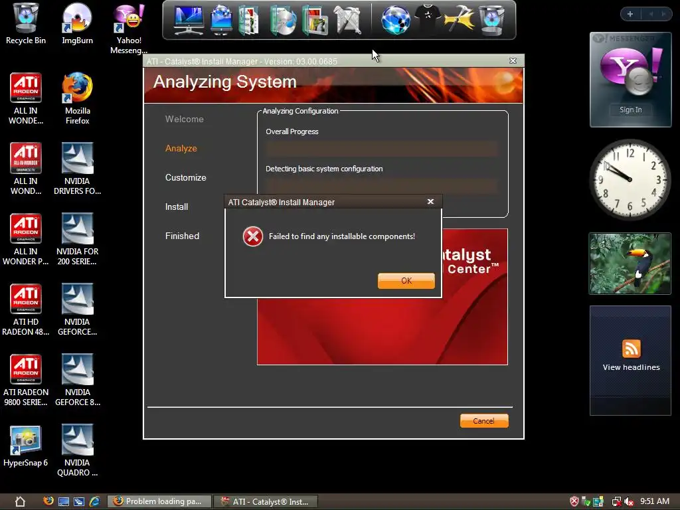
Task: Select ALL IN WONDE... ATI Radeon desktop icon
Action: [26, 99]
